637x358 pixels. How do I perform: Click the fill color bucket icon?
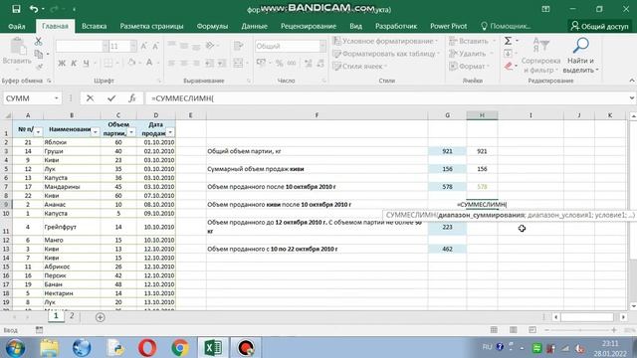(131, 63)
